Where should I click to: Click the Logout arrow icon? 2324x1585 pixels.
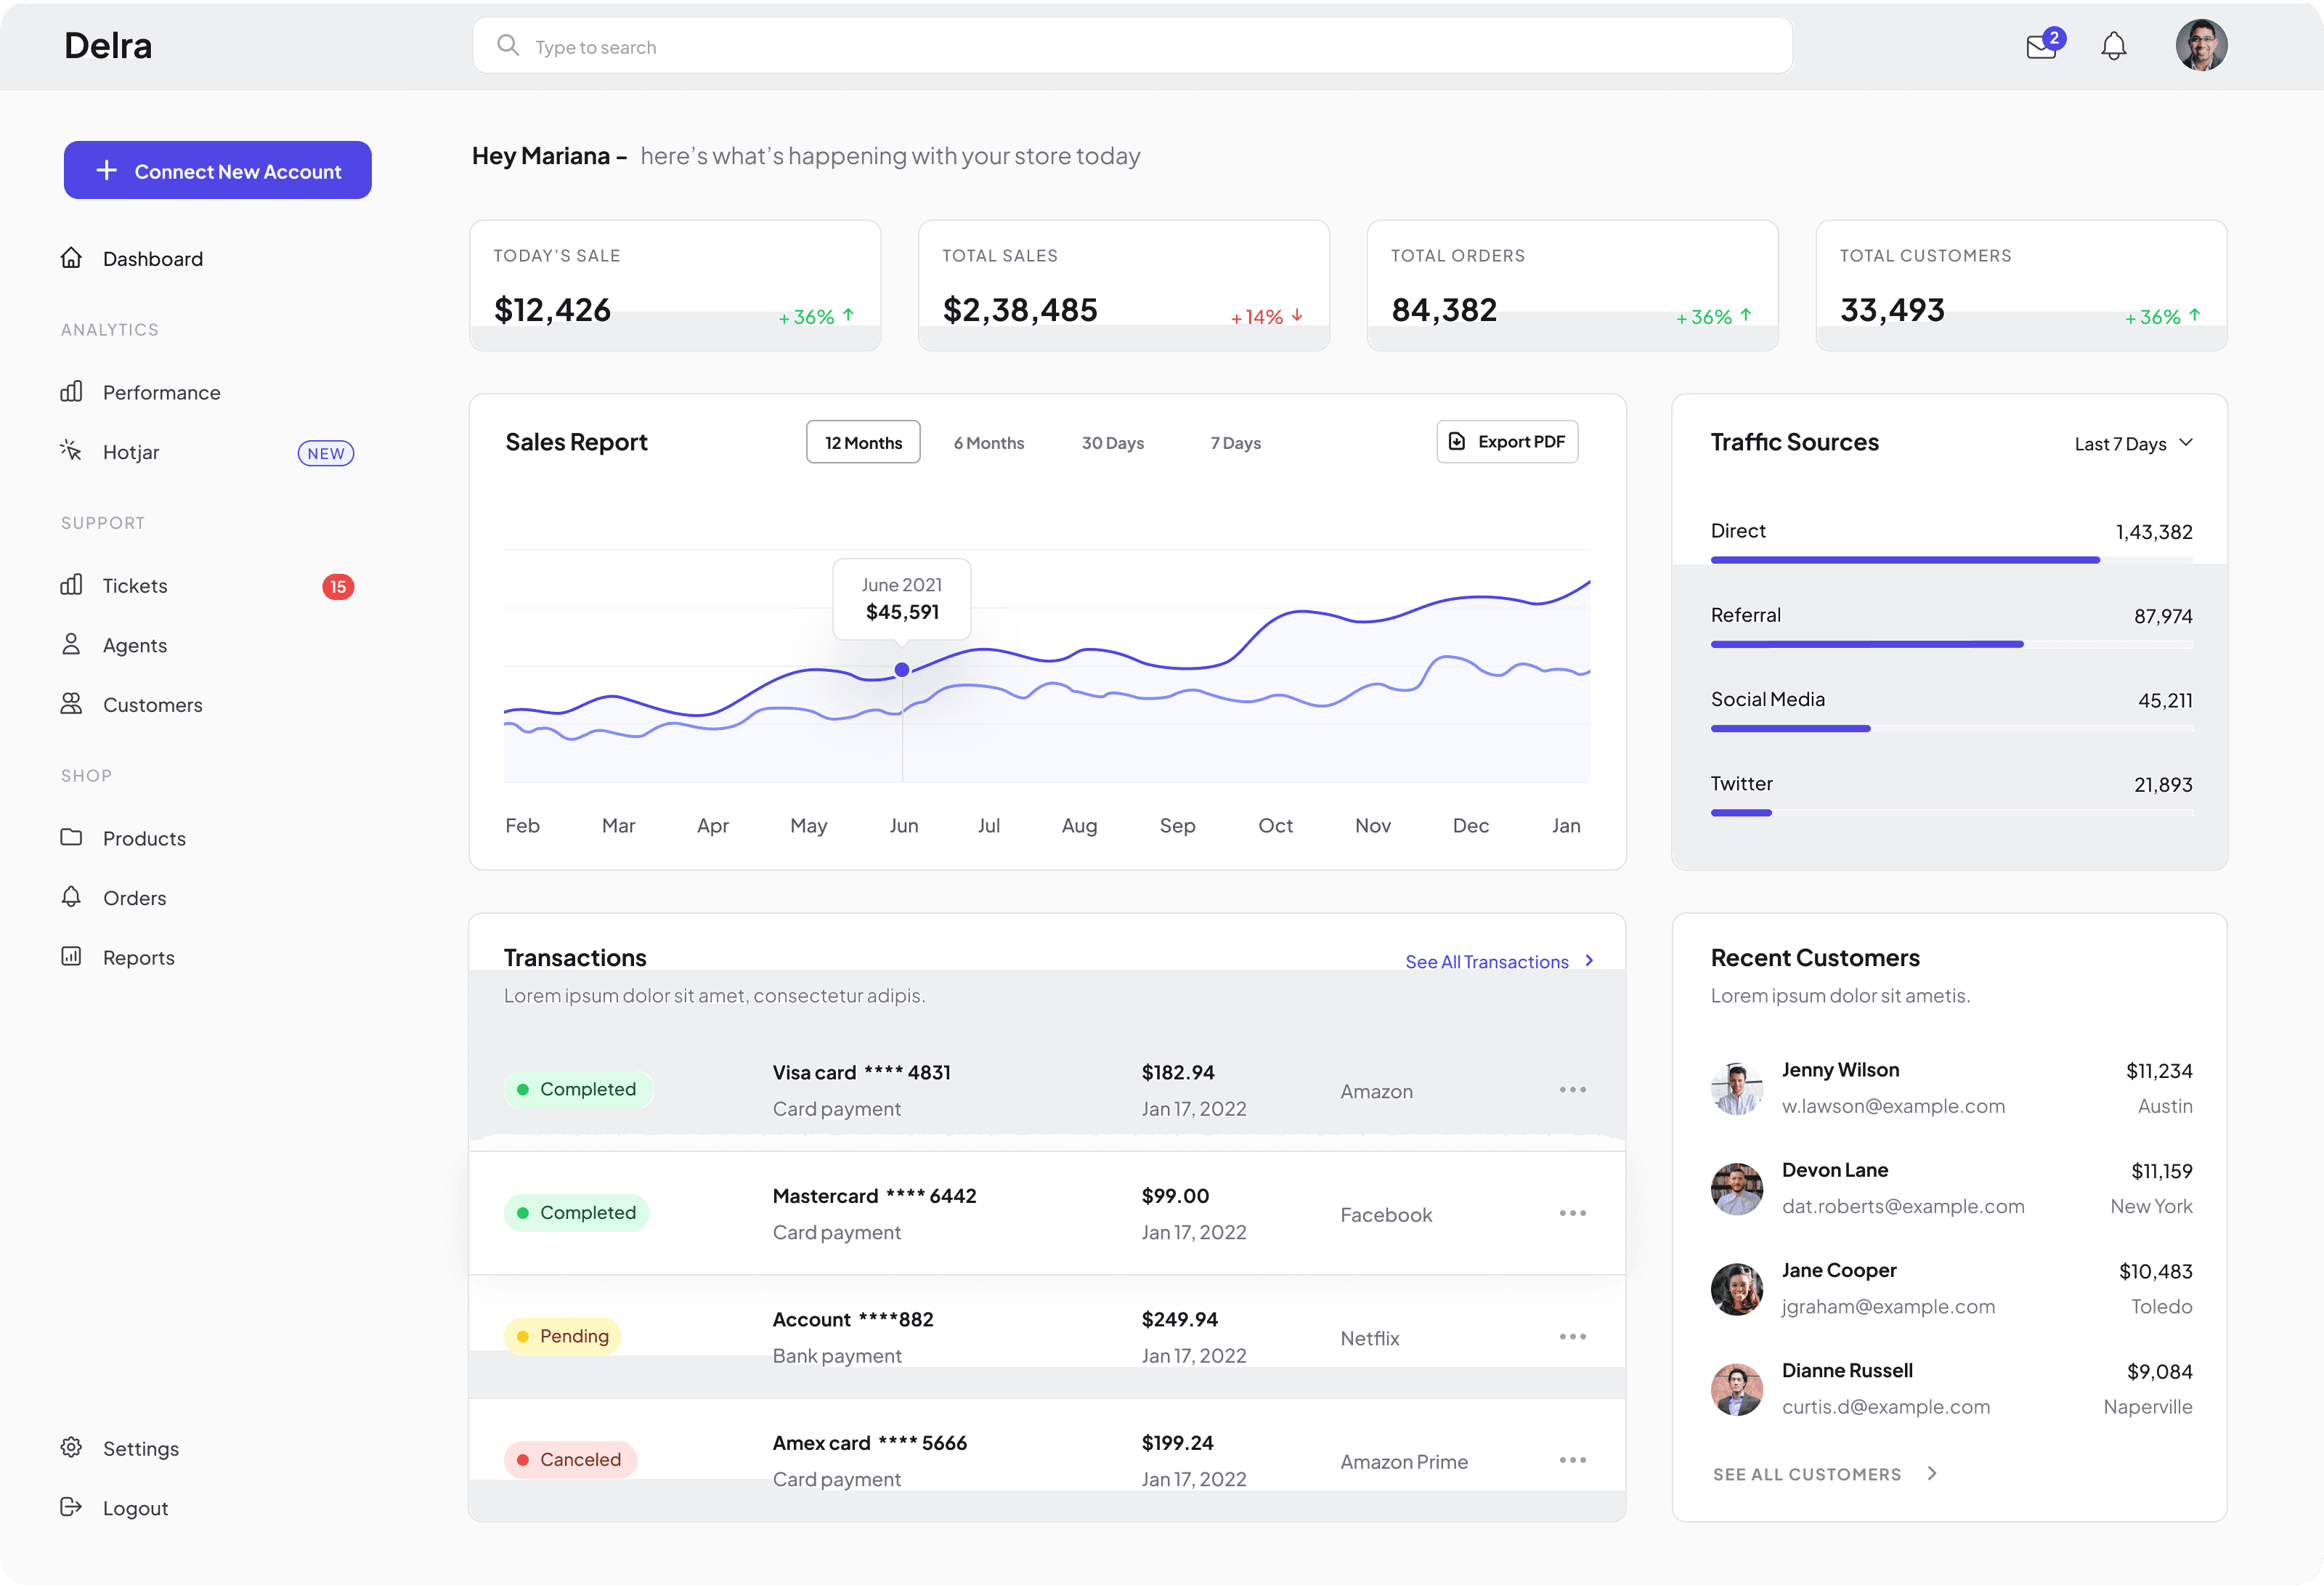point(71,1507)
